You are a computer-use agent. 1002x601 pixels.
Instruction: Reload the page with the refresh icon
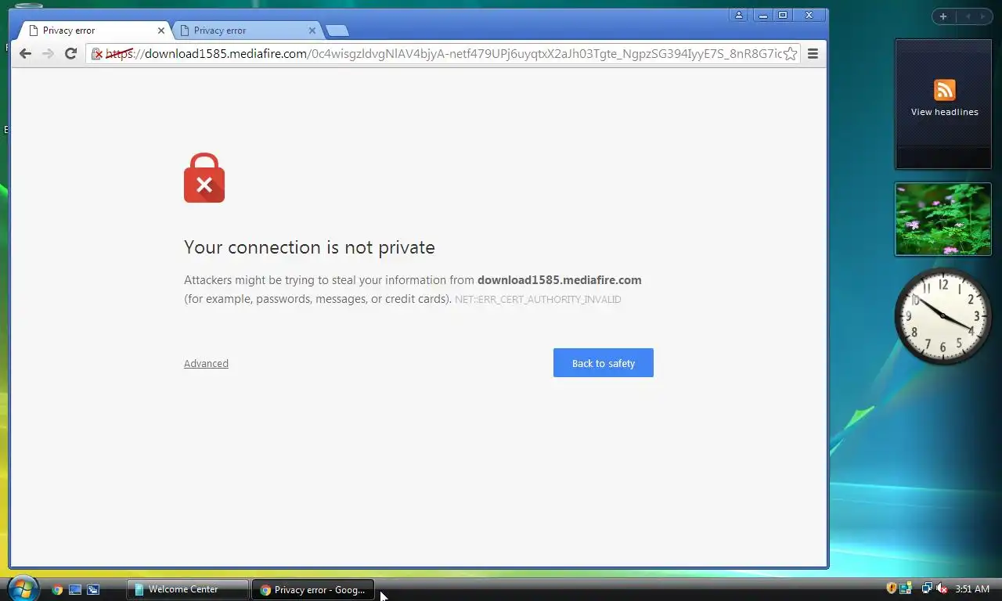pyautogui.click(x=70, y=53)
